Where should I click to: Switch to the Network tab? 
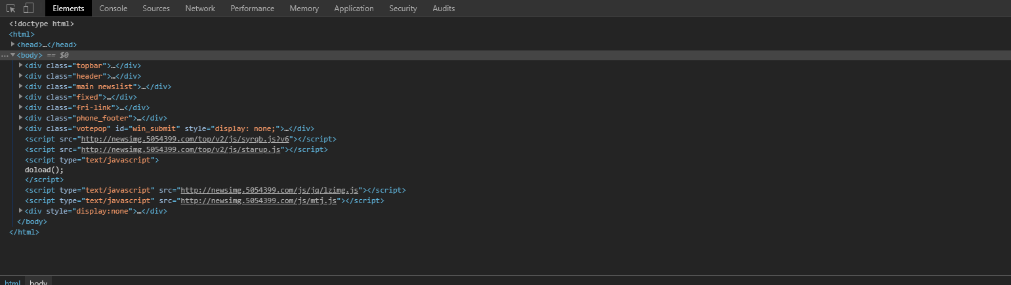point(200,9)
